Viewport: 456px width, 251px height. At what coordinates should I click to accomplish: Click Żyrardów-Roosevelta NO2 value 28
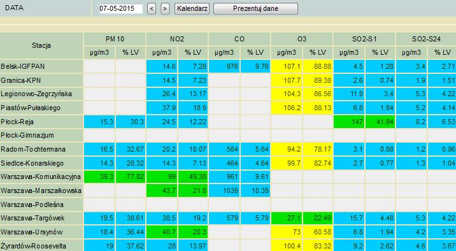click(x=162, y=246)
